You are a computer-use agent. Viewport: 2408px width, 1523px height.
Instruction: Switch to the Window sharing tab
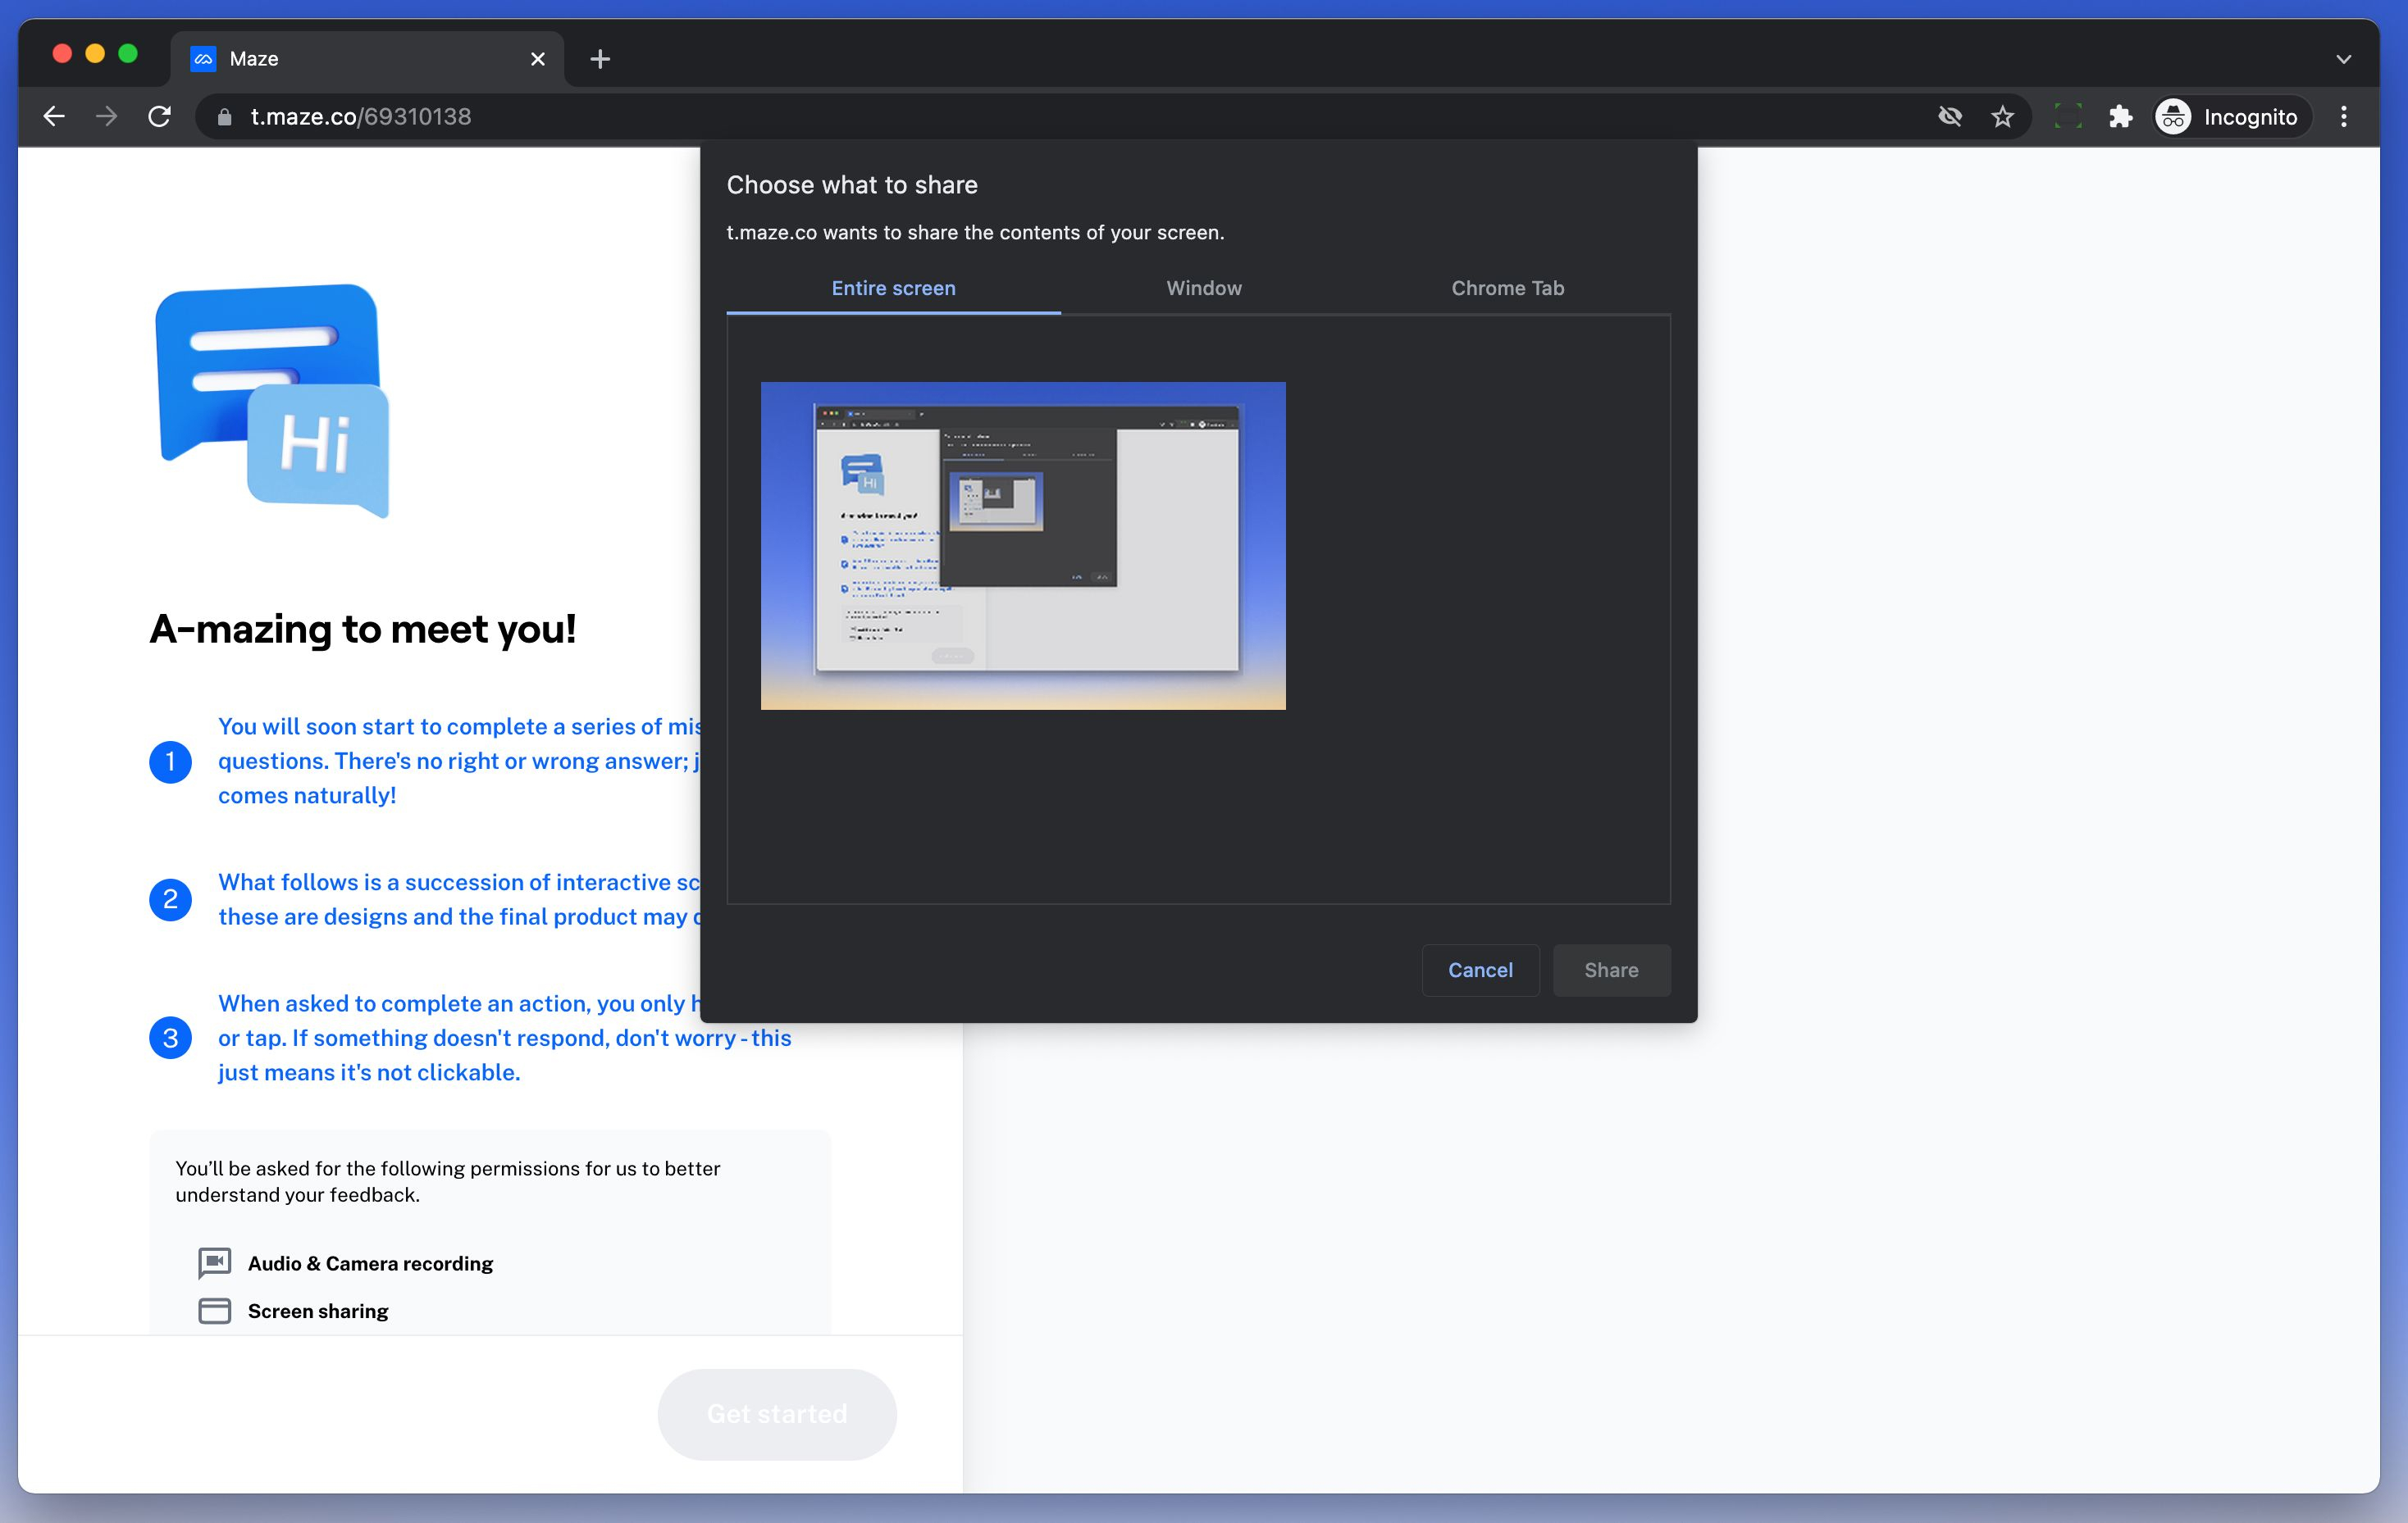coord(1203,289)
